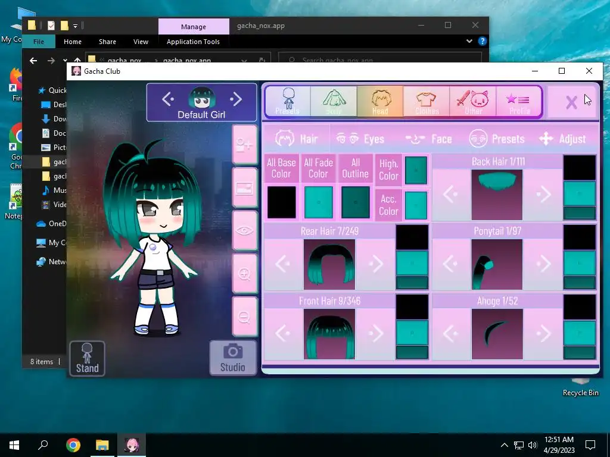Screen dimensions: 610x457
Task: Toggle the eye visibility button
Action: coord(244,231)
